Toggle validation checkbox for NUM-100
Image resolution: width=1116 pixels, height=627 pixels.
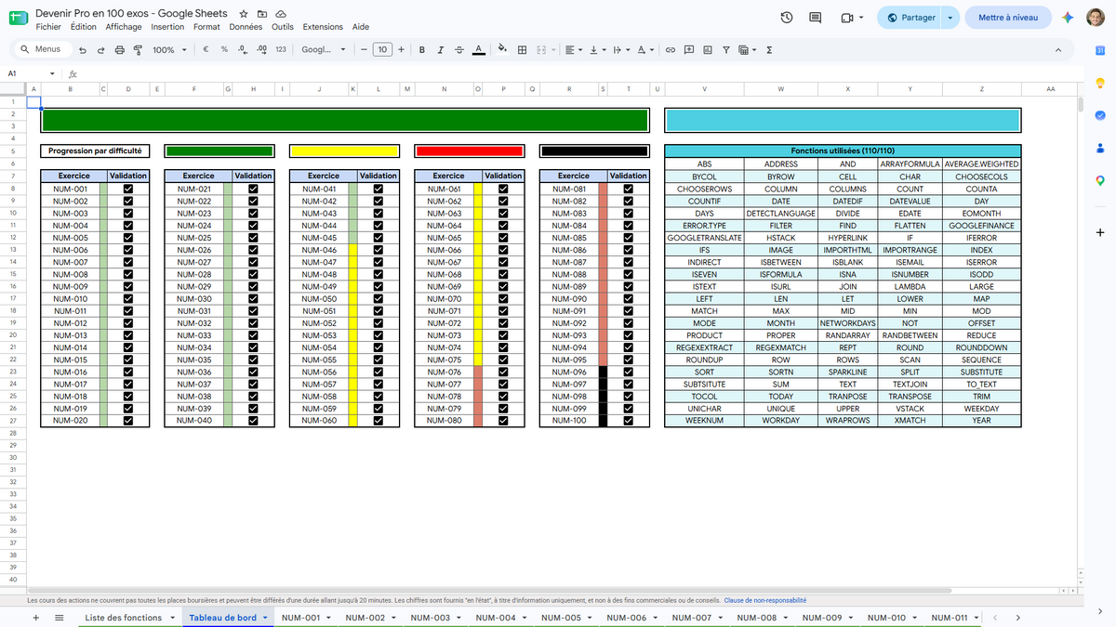click(629, 421)
